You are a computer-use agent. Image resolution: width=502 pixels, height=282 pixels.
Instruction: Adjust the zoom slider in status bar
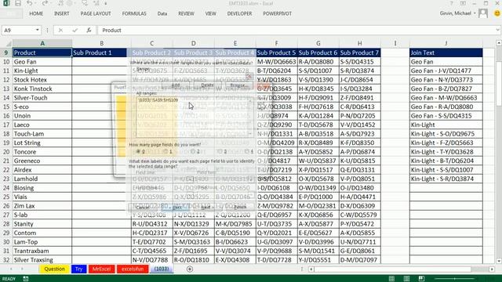(x=455, y=279)
